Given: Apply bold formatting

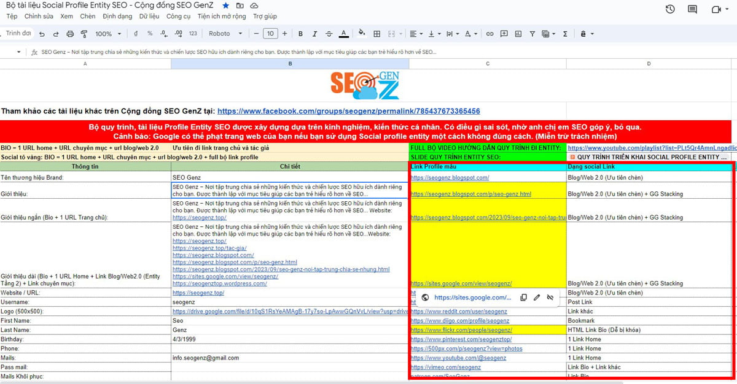Looking at the screenshot, I should click(300, 34).
